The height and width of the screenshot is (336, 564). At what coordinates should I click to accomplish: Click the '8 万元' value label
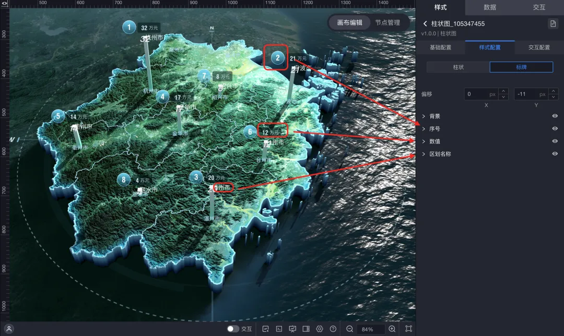pyautogui.click(x=222, y=77)
